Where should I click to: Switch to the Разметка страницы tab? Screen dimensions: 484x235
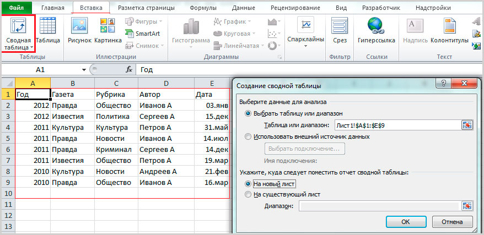(146, 8)
